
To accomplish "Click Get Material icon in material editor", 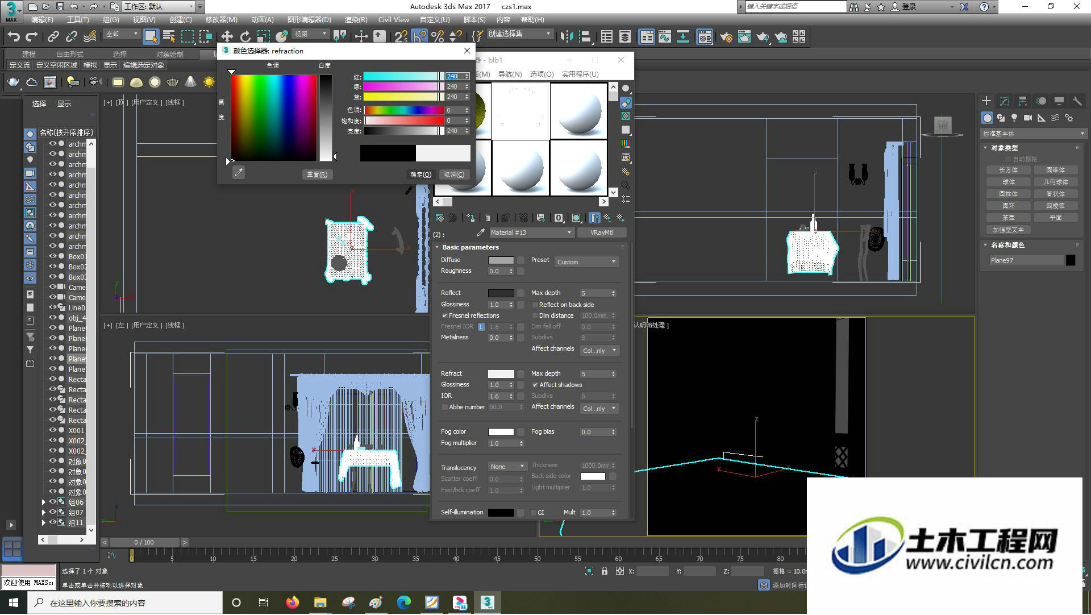I will point(440,218).
